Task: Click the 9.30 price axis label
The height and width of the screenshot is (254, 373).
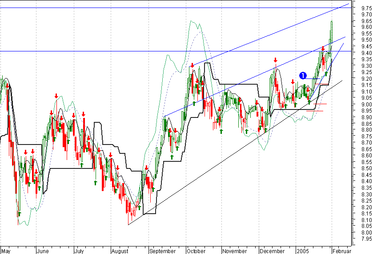Action: (x=367, y=66)
